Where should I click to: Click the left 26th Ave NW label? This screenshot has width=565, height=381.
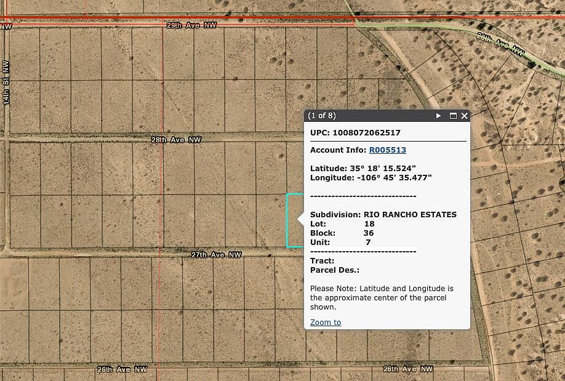(122, 369)
